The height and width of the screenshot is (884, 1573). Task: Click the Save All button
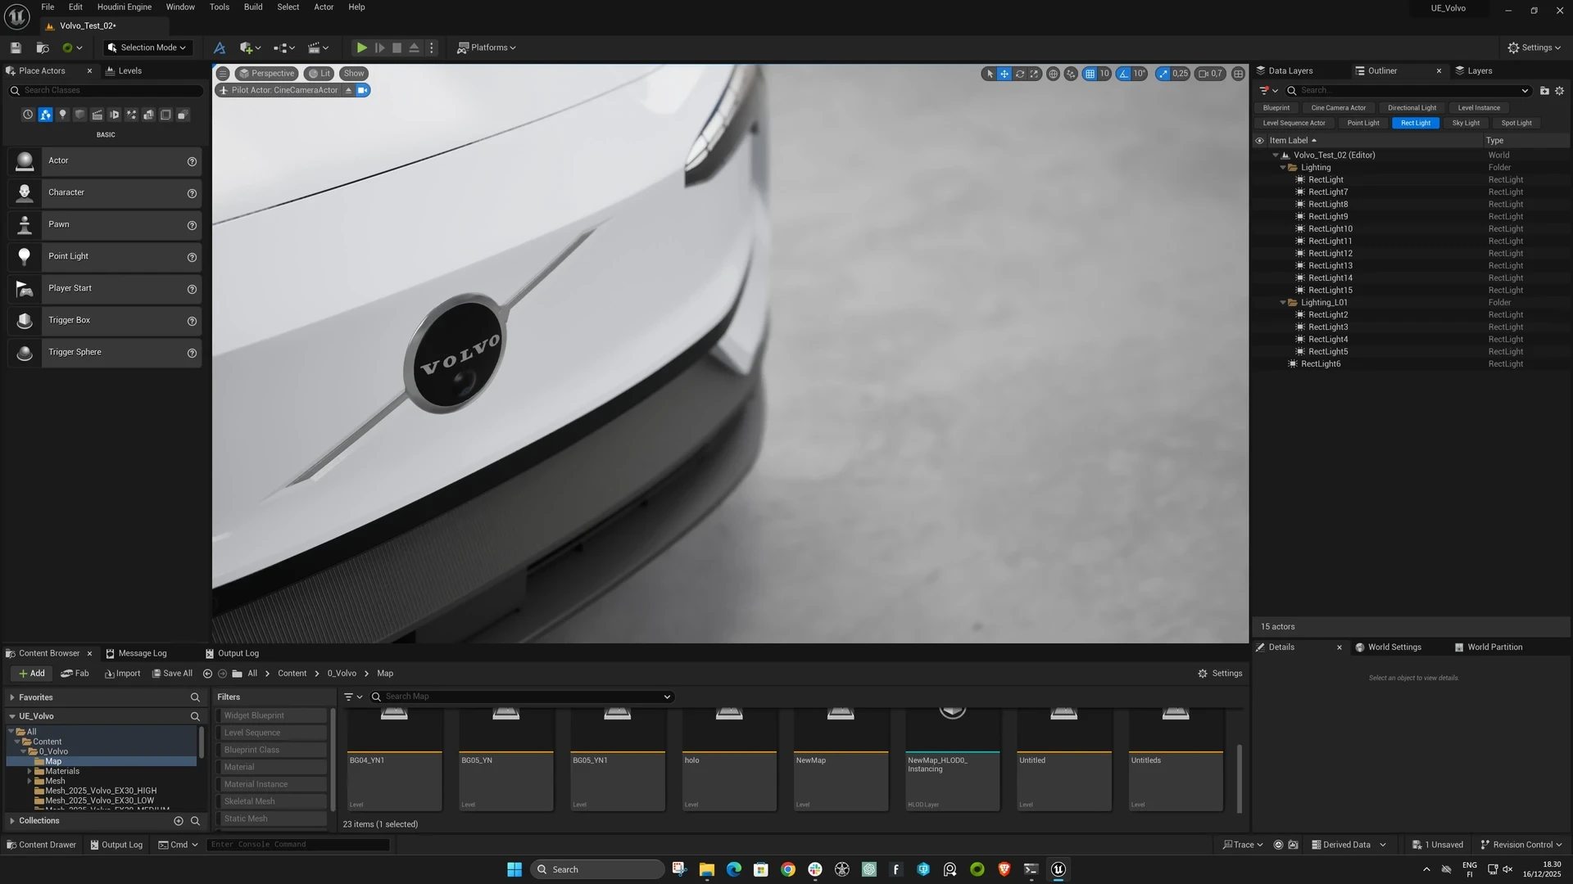172,674
